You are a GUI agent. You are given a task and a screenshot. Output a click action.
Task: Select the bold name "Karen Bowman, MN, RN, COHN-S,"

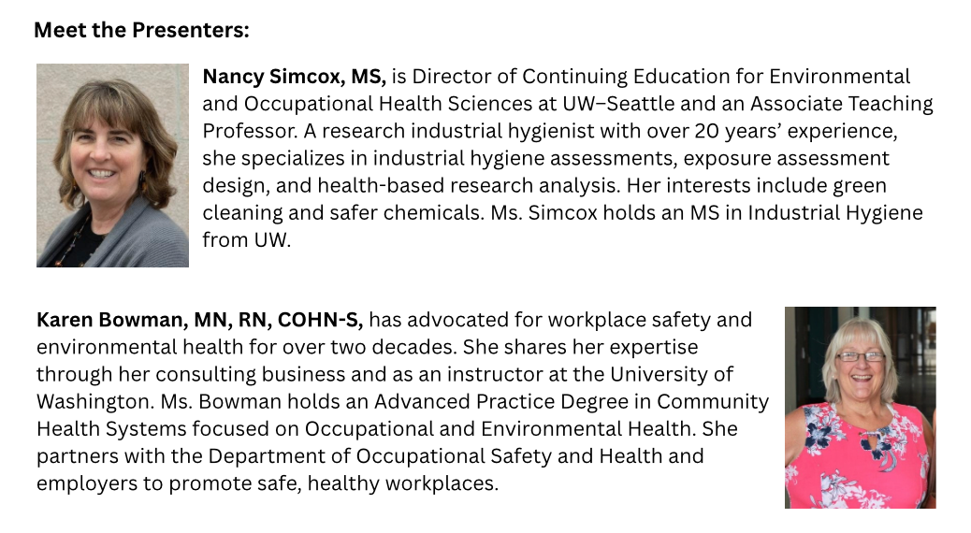pos(199,321)
